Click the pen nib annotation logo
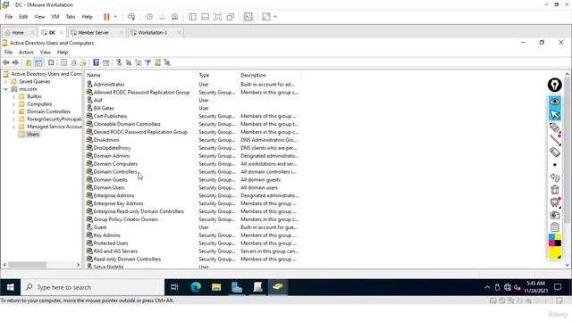 pyautogui.click(x=554, y=85)
